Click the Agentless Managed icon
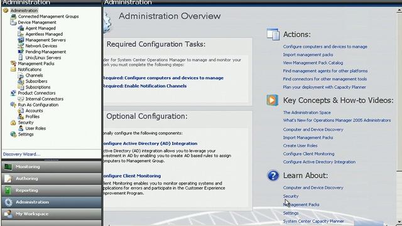Image resolution: width=402 pixels, height=226 pixels. coord(21,34)
